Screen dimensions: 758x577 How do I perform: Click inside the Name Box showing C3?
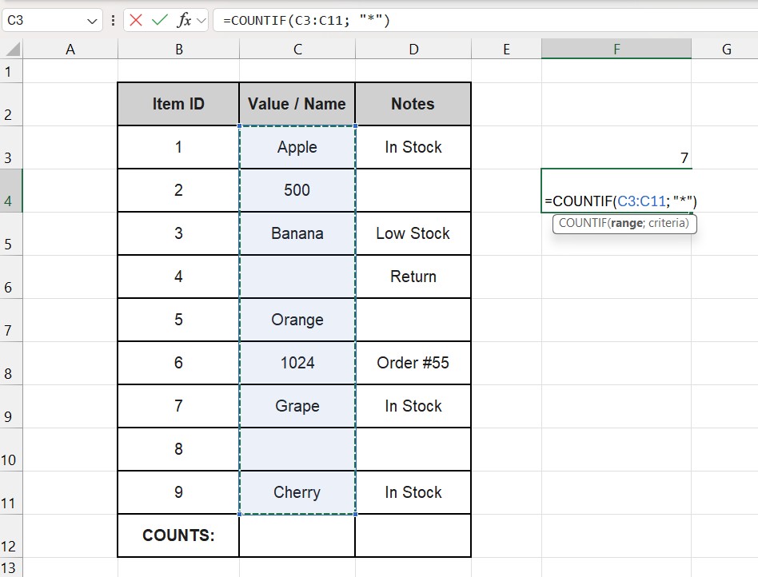tap(40, 20)
